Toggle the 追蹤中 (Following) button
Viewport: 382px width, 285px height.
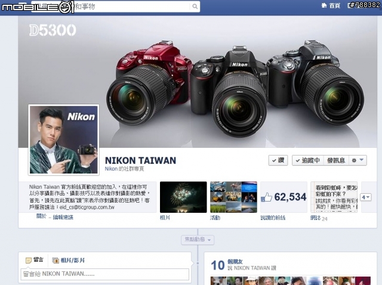tap(308, 160)
